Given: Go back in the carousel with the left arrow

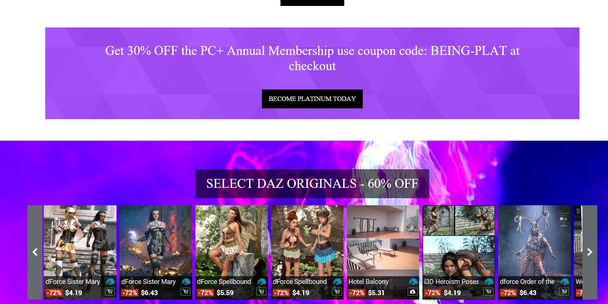Looking at the screenshot, I should click(x=35, y=252).
